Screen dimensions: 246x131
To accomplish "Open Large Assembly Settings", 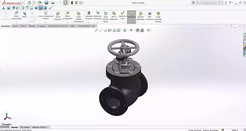I will [x=158, y=17].
